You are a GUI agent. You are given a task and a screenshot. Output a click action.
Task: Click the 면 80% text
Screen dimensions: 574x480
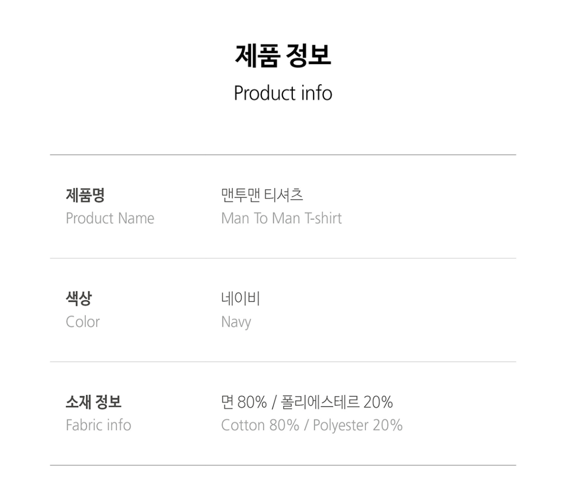pyautogui.click(x=244, y=402)
